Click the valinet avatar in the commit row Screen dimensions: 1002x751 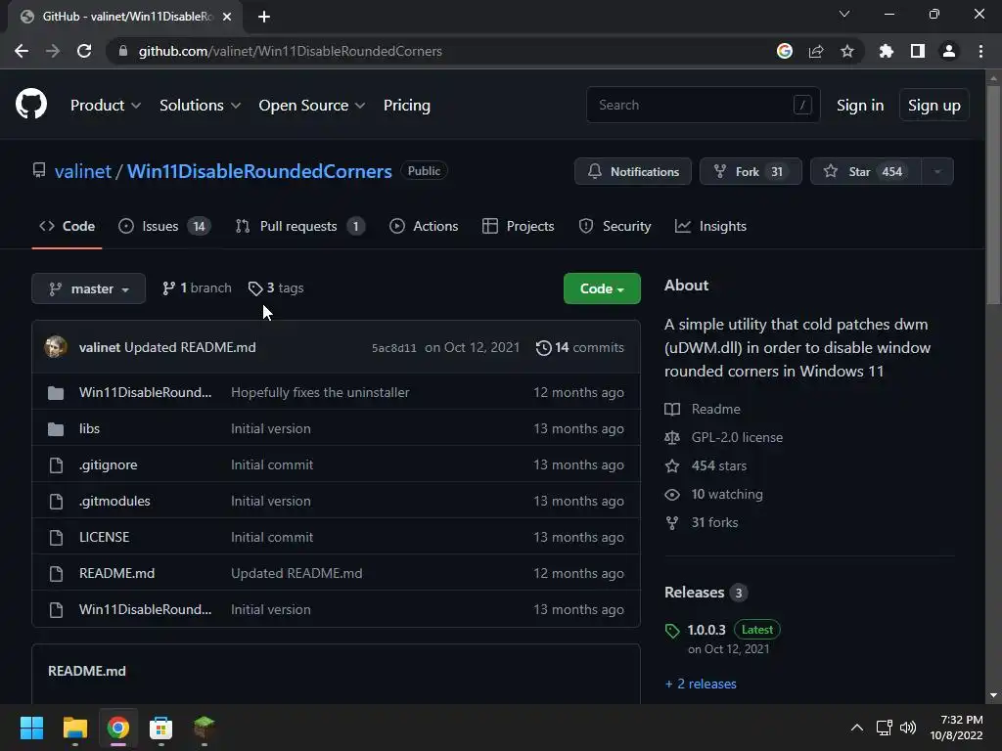(x=56, y=347)
